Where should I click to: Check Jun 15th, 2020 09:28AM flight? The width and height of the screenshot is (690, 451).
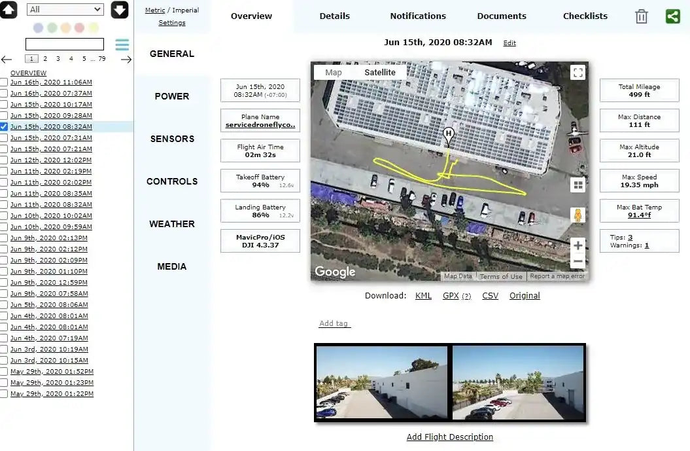pos(3,116)
